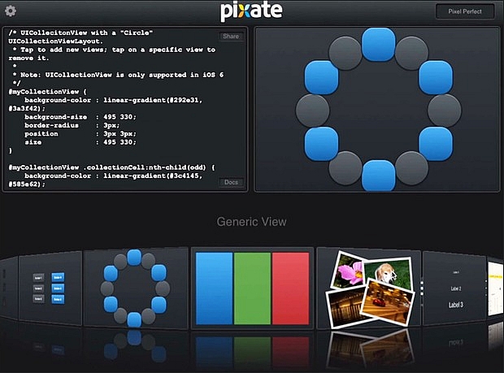This screenshot has width=504, height=373.
Task: Tap the leftmost gray circle cell in preview
Action: (312, 111)
